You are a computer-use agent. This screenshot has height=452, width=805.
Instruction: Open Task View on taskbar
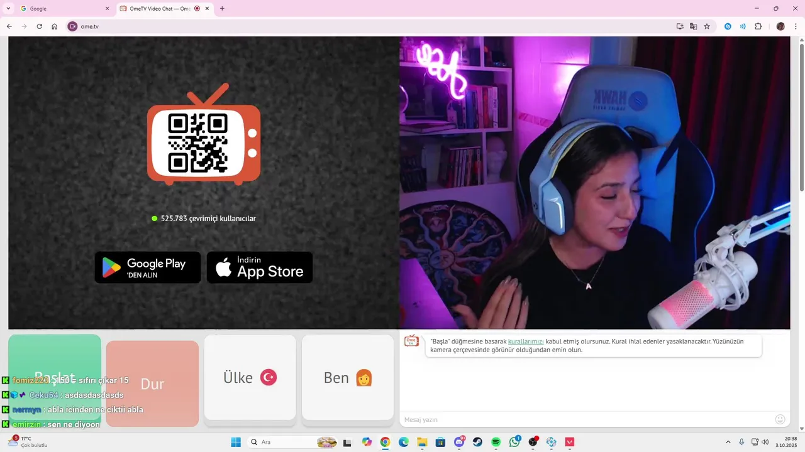pos(347,442)
